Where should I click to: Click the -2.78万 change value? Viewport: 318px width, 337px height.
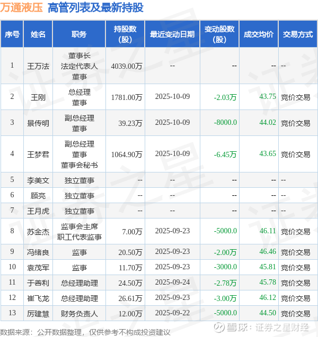225,283
